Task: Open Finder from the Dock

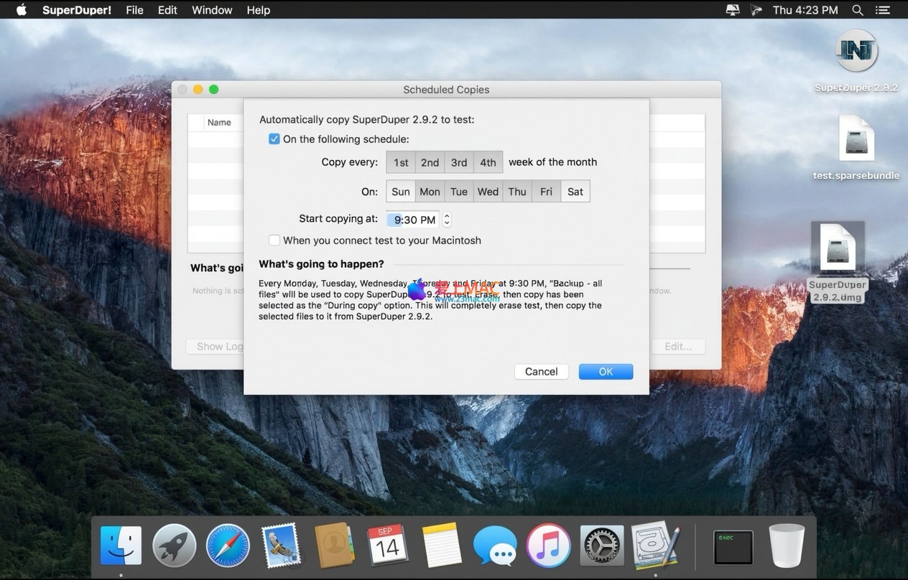Action: pyautogui.click(x=121, y=546)
